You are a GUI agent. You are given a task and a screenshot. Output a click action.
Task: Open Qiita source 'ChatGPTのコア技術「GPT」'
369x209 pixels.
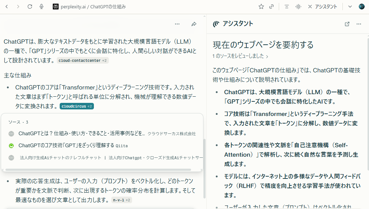66,145
